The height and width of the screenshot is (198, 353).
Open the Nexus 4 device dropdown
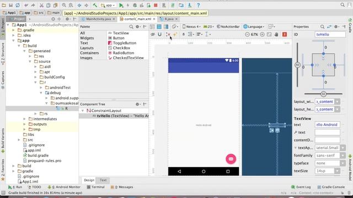[x=191, y=27]
